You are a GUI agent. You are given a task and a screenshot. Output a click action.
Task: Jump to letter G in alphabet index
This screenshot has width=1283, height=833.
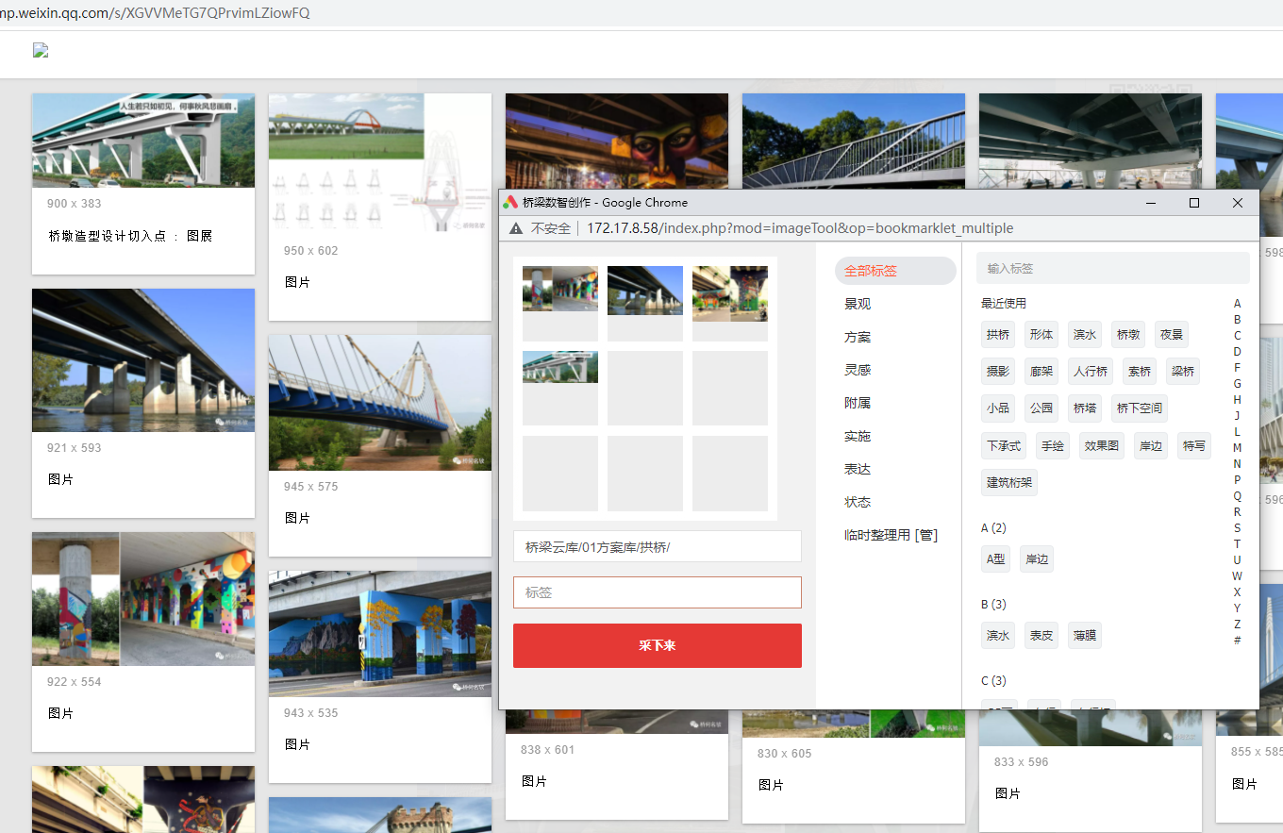coord(1237,384)
